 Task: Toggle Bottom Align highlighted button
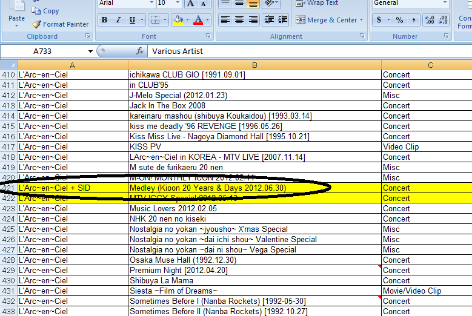253,4
